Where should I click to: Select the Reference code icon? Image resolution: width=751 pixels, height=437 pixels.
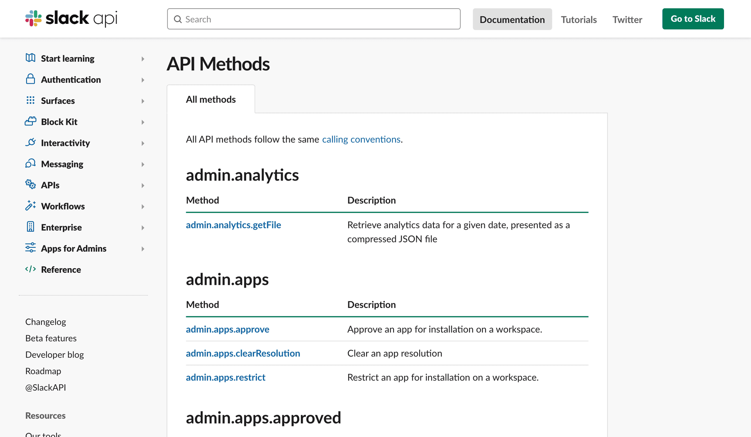click(x=31, y=269)
